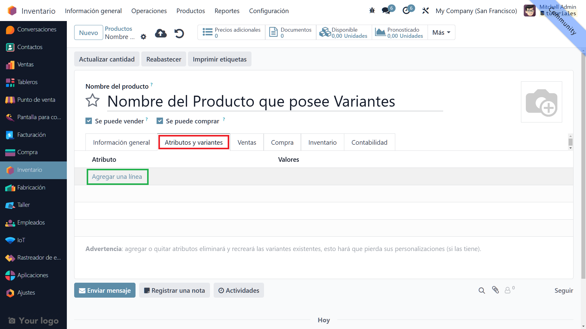Click the paperclip attachments icon
This screenshot has width=586, height=329.
pos(495,290)
